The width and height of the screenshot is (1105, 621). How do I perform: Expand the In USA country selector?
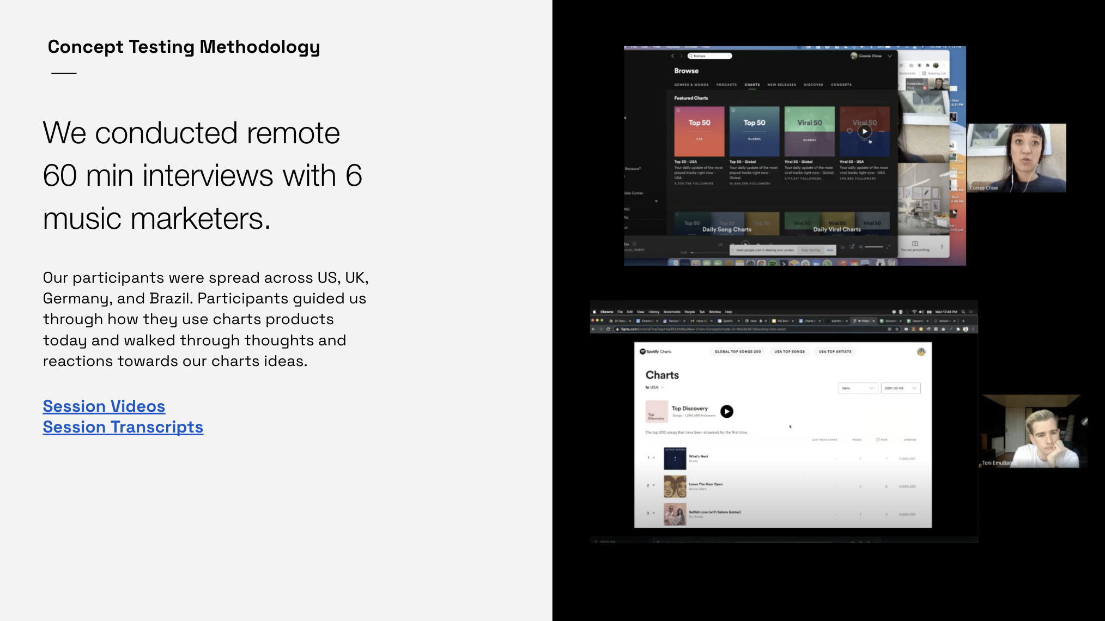pos(654,387)
